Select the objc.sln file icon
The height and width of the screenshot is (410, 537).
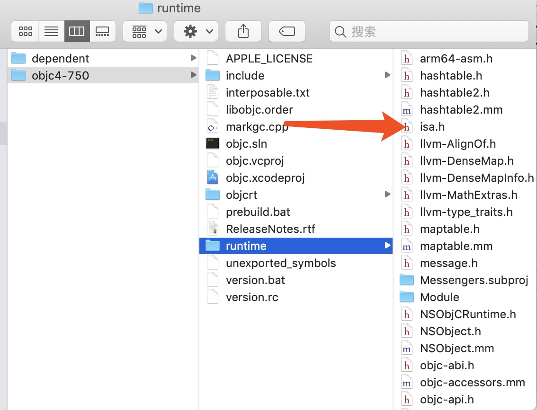coord(213,143)
